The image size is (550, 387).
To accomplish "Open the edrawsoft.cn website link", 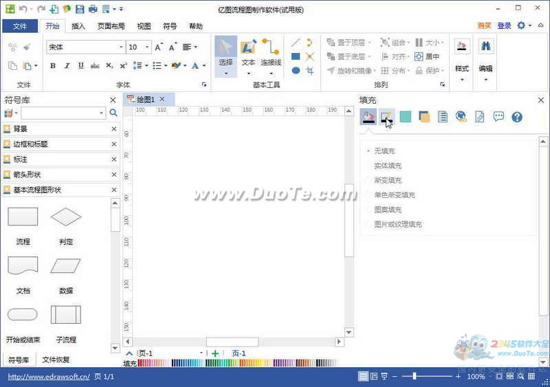I will 49,377.
